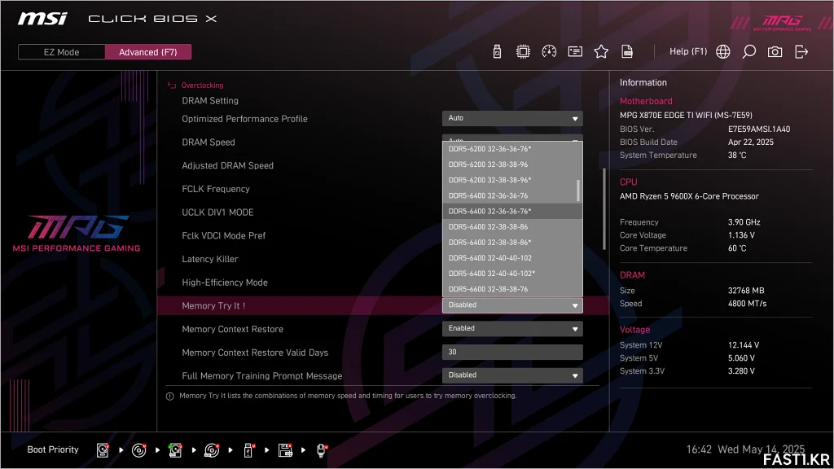Open the M-Flash USB drive icon

(497, 51)
